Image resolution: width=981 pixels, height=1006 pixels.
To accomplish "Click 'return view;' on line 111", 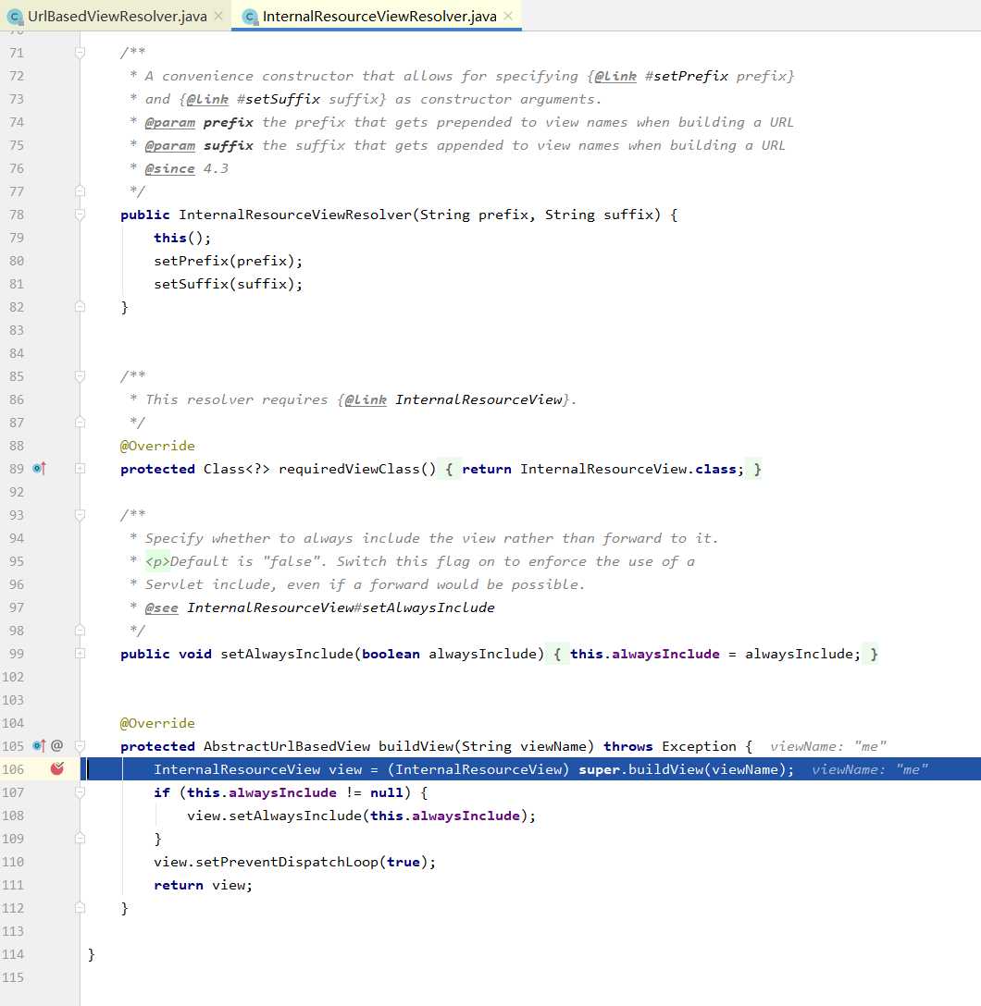I will (203, 884).
